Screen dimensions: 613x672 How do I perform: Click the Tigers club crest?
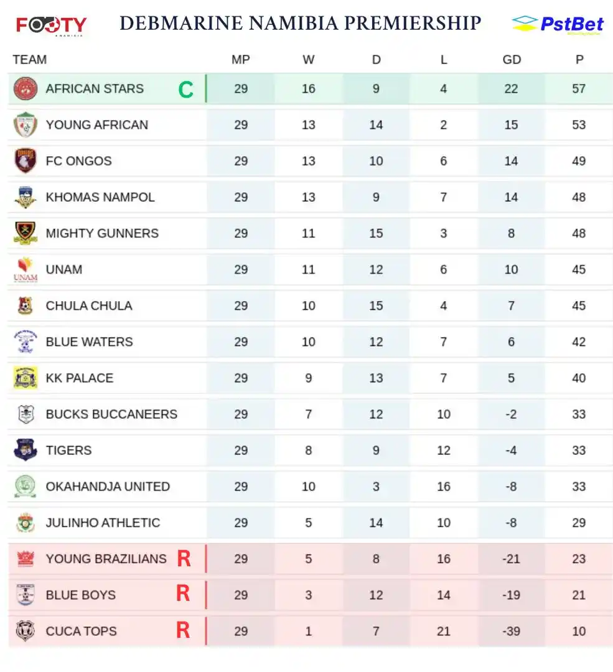click(x=26, y=450)
